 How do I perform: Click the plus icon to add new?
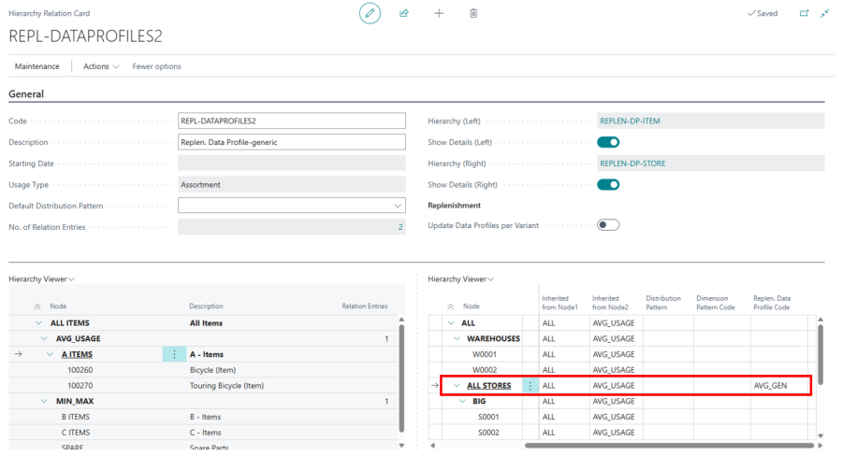point(439,13)
